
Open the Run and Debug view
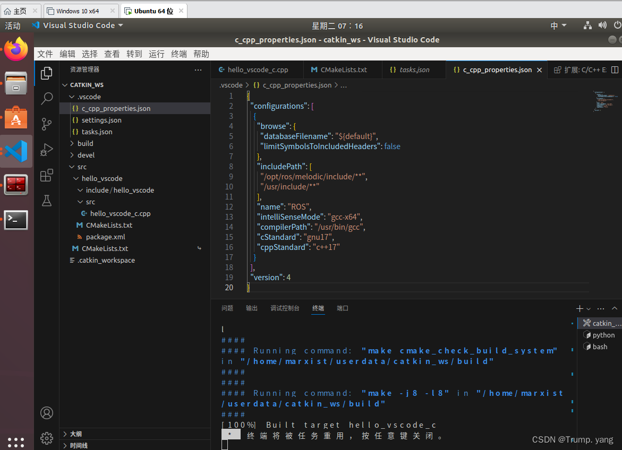click(47, 150)
